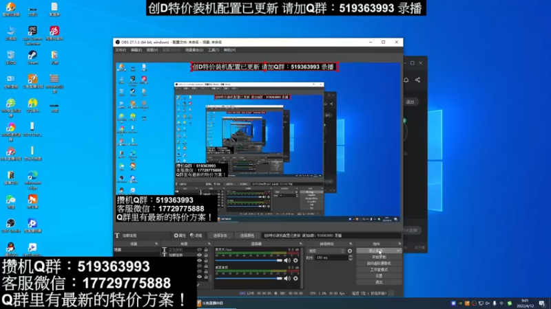Toggle visibility eye of the second source row

point(199,255)
